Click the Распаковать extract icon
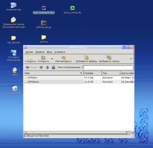The image size is (153, 148). click(63, 58)
